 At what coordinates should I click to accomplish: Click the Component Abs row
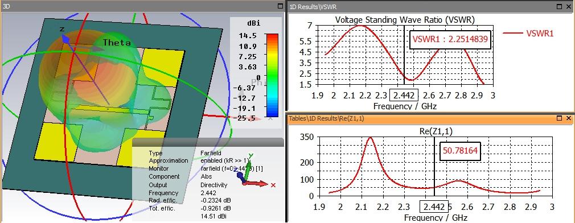[x=180, y=176]
